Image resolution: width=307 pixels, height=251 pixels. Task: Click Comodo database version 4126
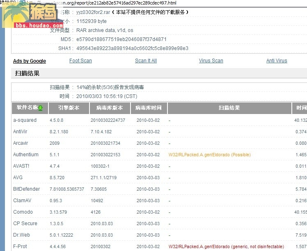[x=96, y=212]
